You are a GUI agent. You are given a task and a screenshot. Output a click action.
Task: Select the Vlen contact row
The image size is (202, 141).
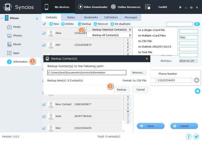(82, 128)
